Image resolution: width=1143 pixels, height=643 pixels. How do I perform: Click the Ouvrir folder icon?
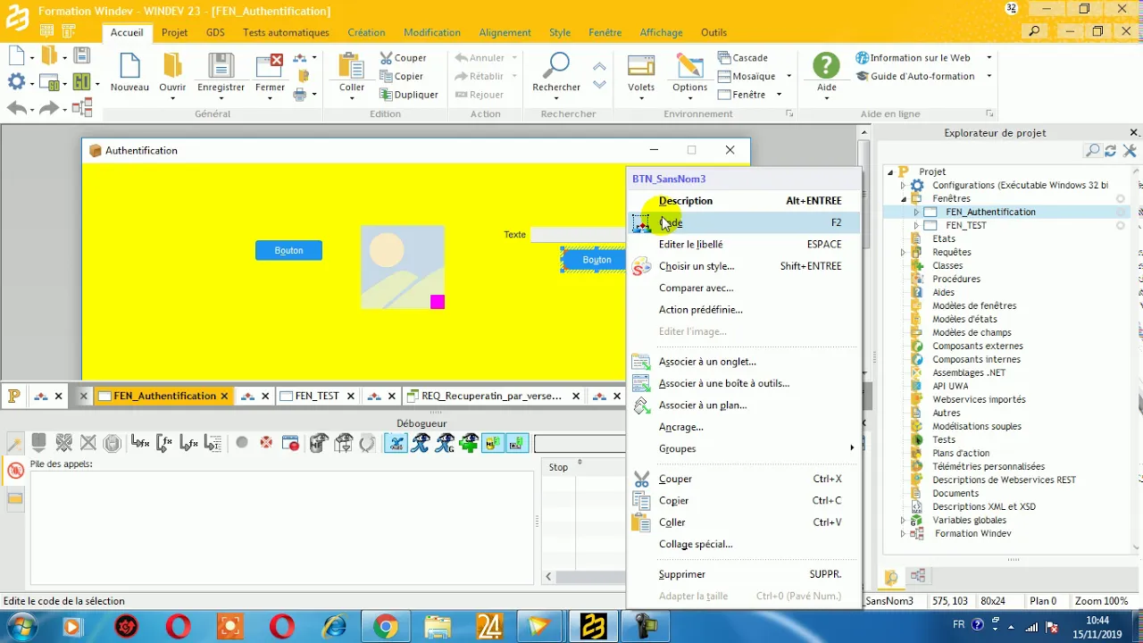172,66
